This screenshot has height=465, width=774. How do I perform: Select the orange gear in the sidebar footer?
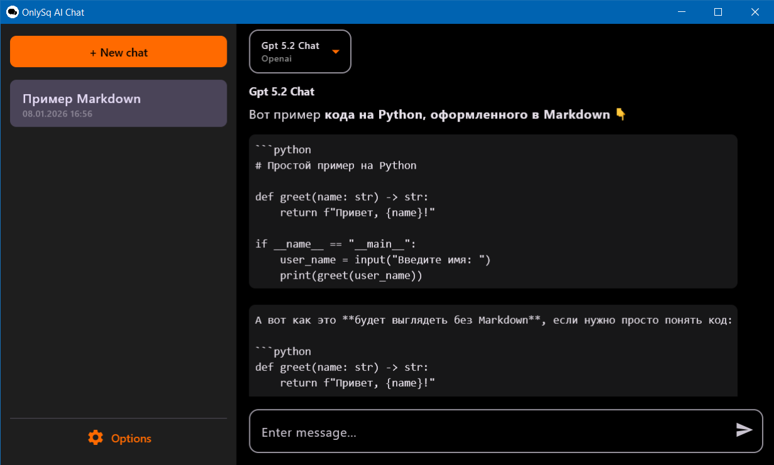coord(95,437)
